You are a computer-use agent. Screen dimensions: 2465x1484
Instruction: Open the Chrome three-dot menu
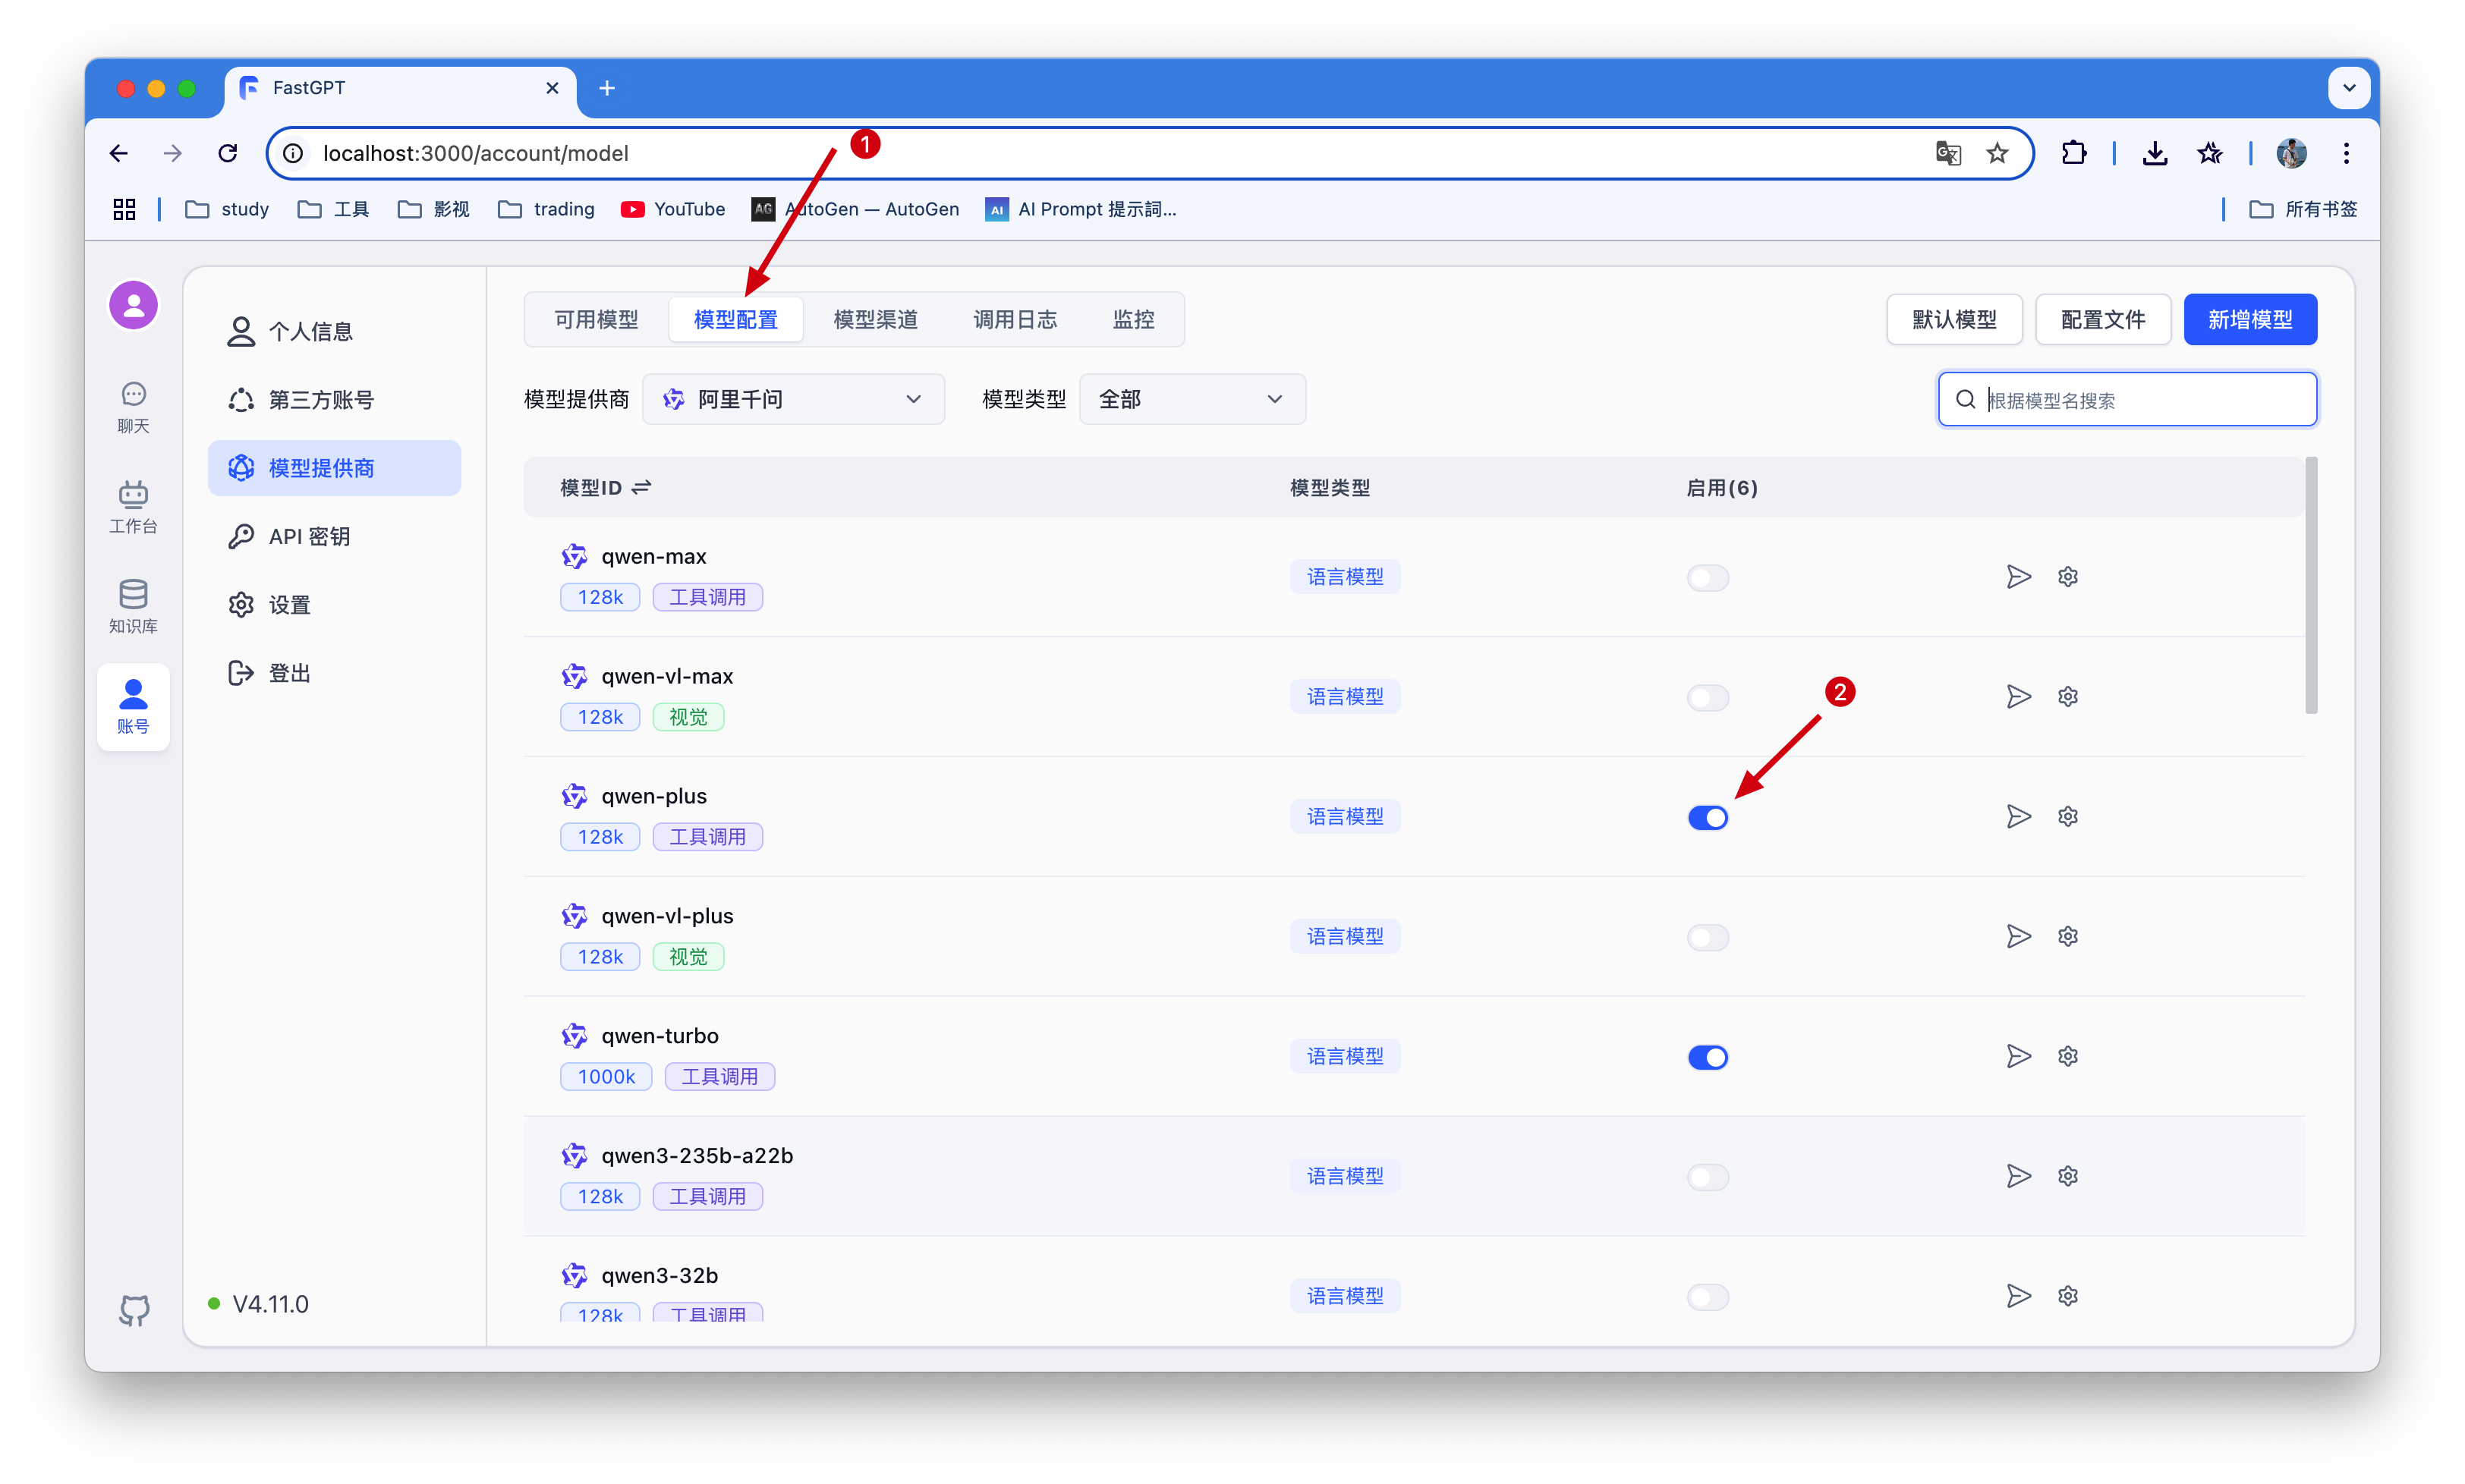[x=2345, y=153]
